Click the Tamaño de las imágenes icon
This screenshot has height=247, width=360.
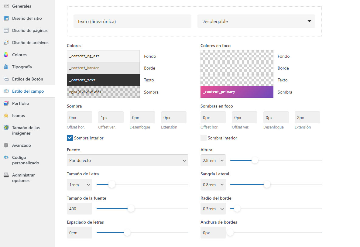coord(6,128)
